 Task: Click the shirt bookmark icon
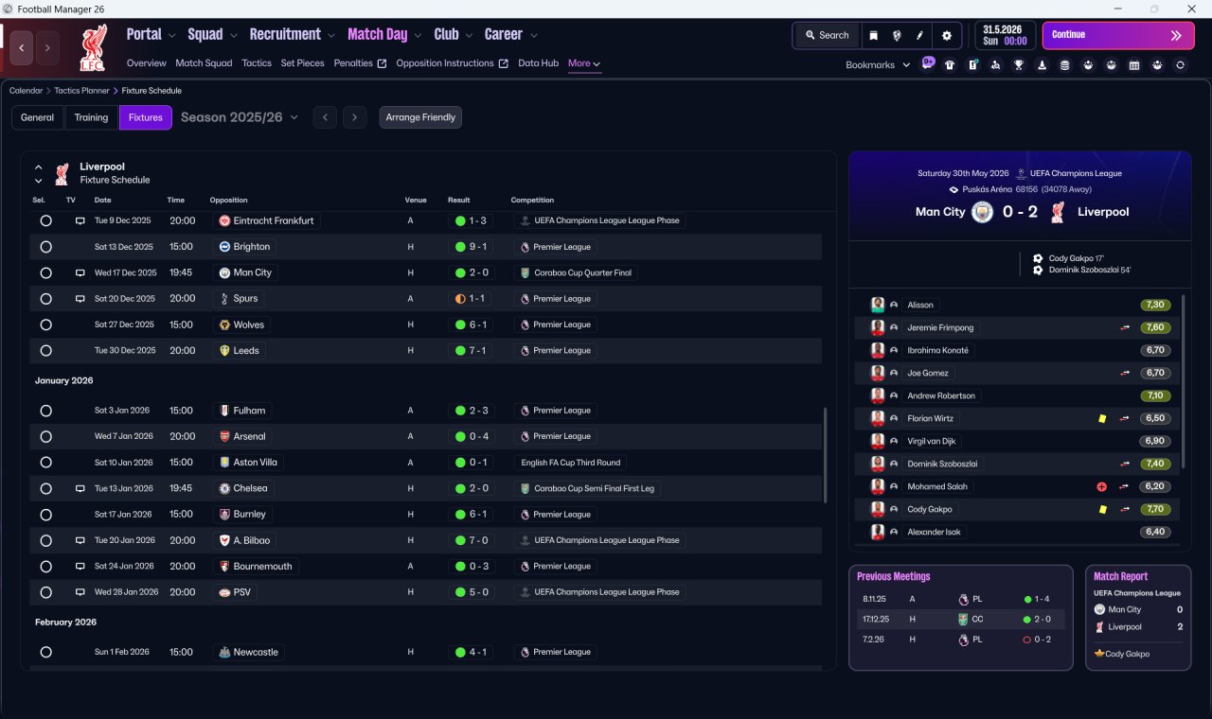pyautogui.click(x=950, y=65)
